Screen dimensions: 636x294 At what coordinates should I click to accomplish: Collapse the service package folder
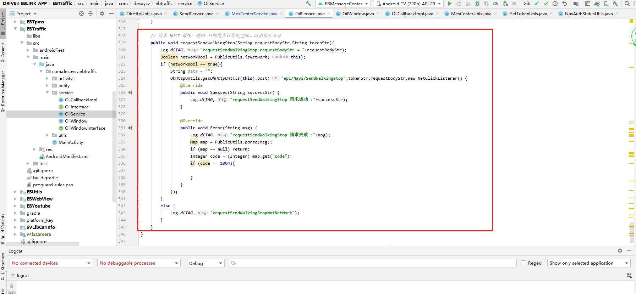(x=48, y=92)
